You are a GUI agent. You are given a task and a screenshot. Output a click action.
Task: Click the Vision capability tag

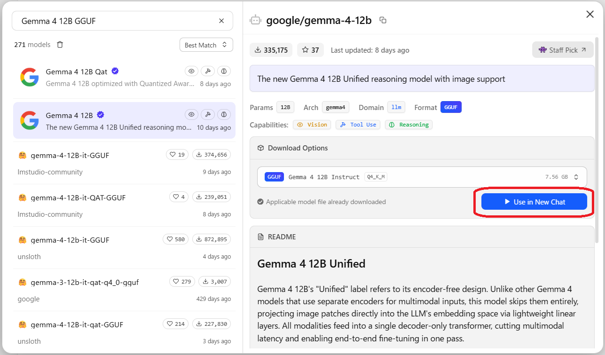(312, 125)
